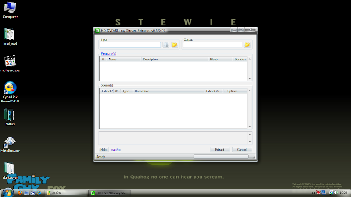Click the + Options column header
351x197 pixels.
pyautogui.click(x=235, y=91)
